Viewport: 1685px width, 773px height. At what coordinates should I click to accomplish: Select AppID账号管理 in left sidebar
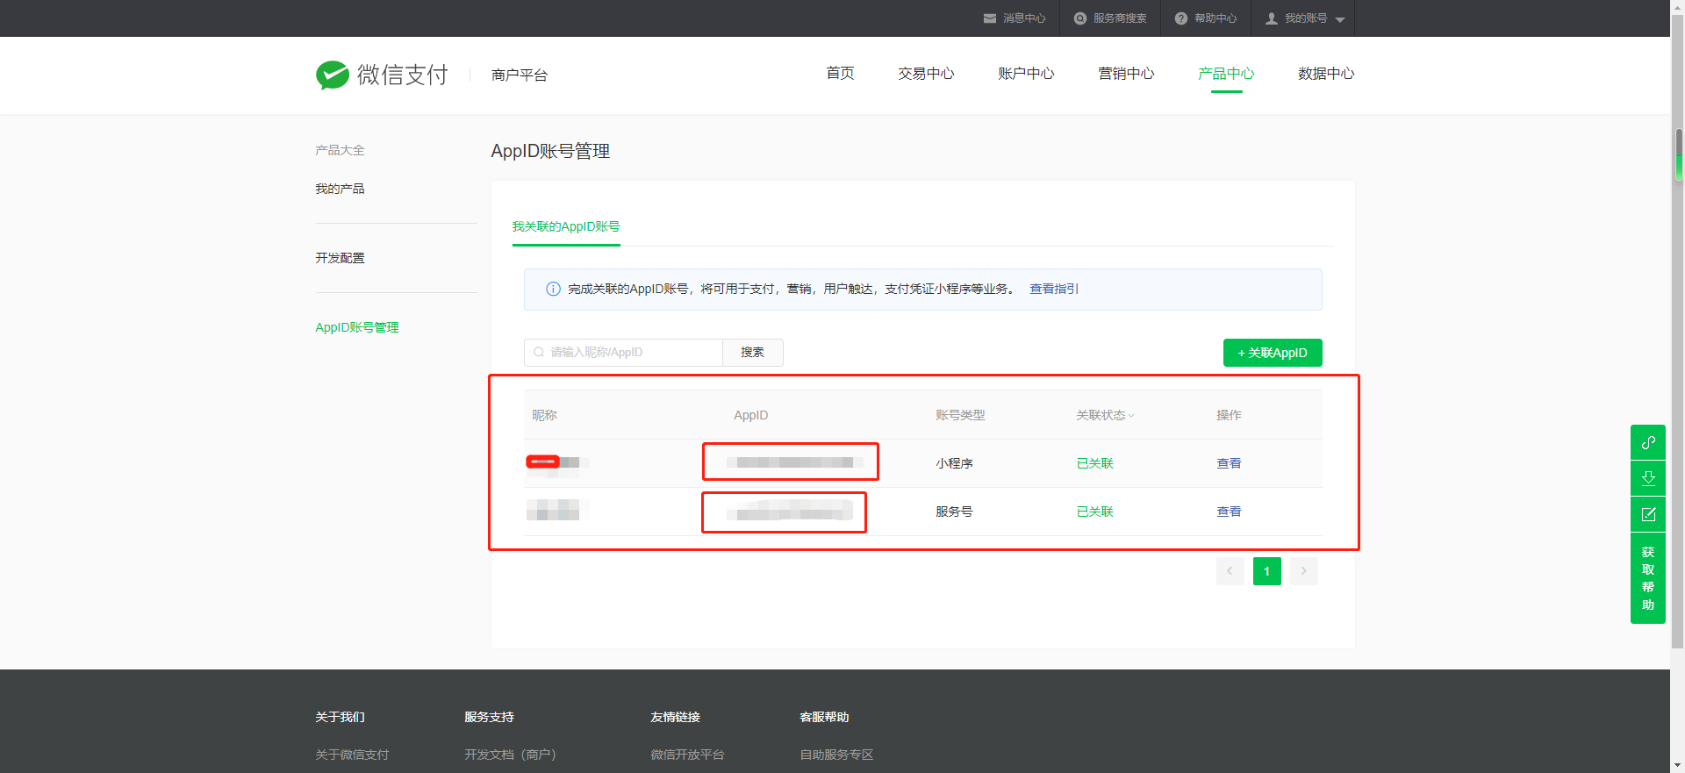pos(357,327)
